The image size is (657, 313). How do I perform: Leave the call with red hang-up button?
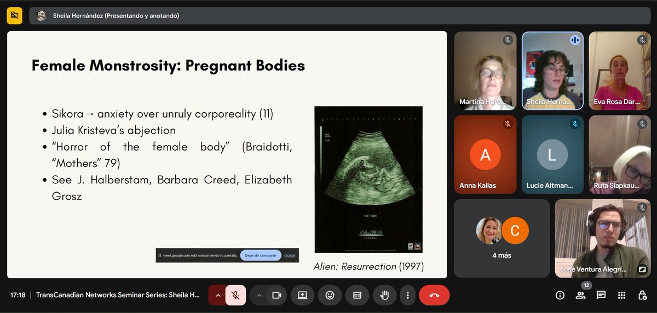434,295
